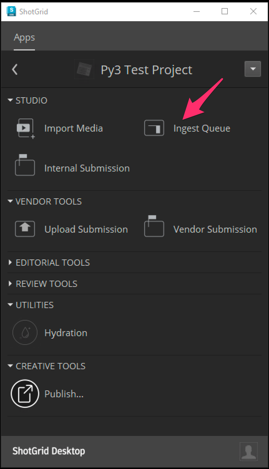This screenshot has height=469, width=269.
Task: Open the Publish circular icon
Action: [25, 394]
